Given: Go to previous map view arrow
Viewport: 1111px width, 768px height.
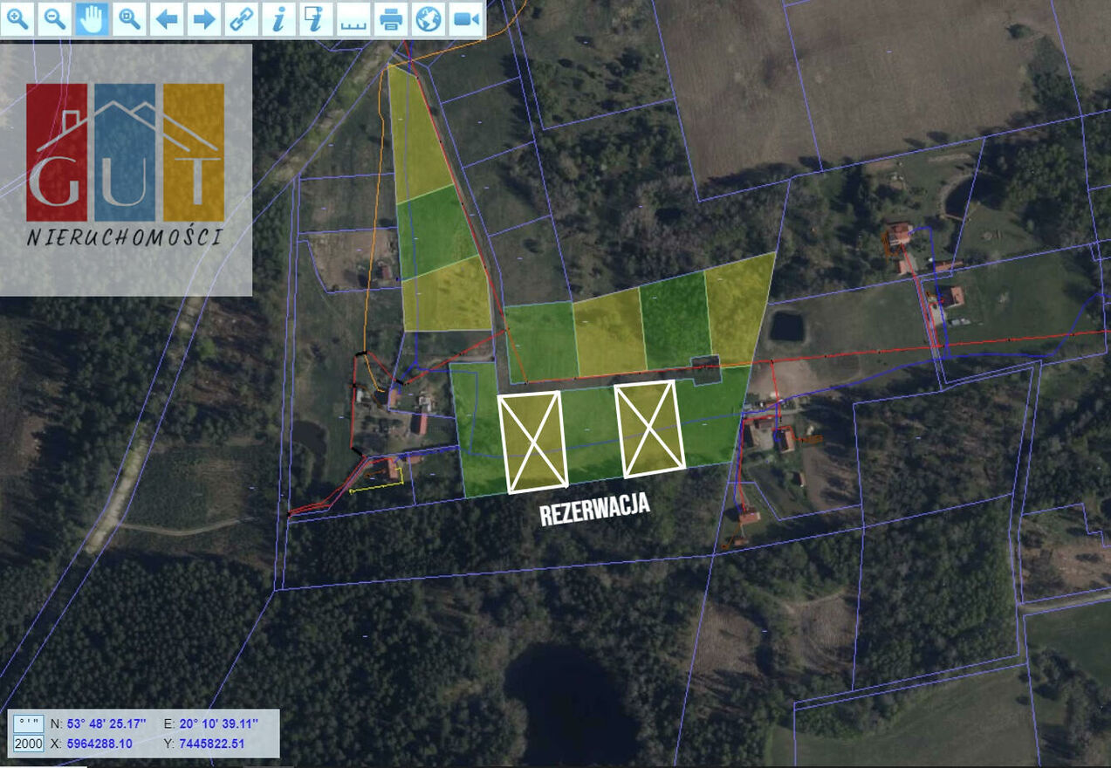Looking at the screenshot, I should click(167, 18).
